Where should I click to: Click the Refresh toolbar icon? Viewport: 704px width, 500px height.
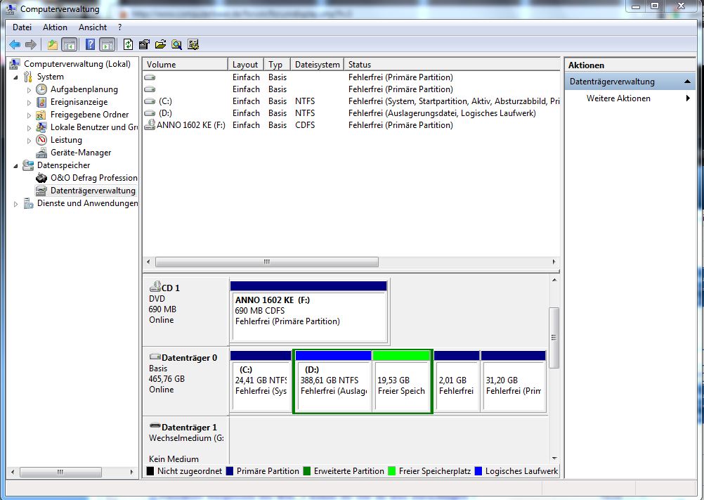pos(128,44)
